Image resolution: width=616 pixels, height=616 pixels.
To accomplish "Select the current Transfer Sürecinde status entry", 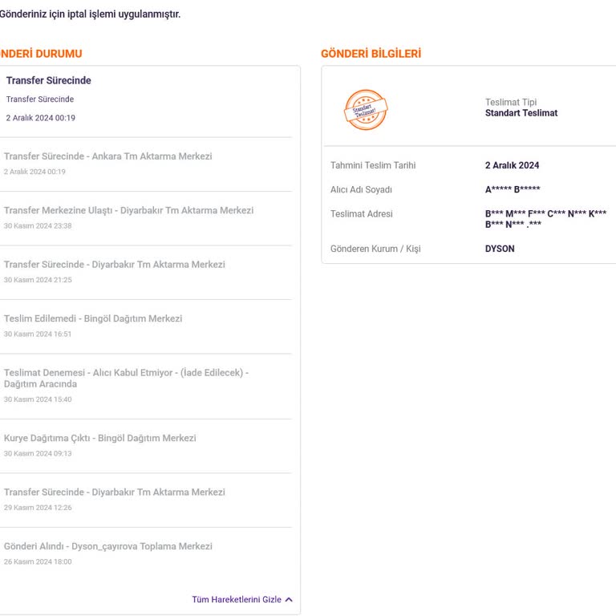I will click(49, 81).
